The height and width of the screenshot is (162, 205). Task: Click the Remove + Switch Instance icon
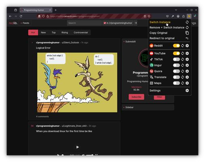187,28
